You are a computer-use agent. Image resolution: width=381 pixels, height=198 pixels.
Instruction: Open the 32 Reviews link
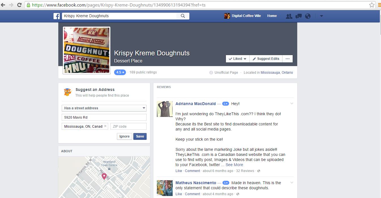(245, 171)
